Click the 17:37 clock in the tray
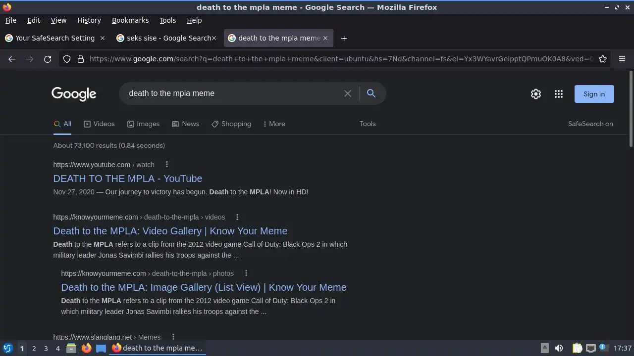Viewport: 634px width, 356px height. [622, 348]
